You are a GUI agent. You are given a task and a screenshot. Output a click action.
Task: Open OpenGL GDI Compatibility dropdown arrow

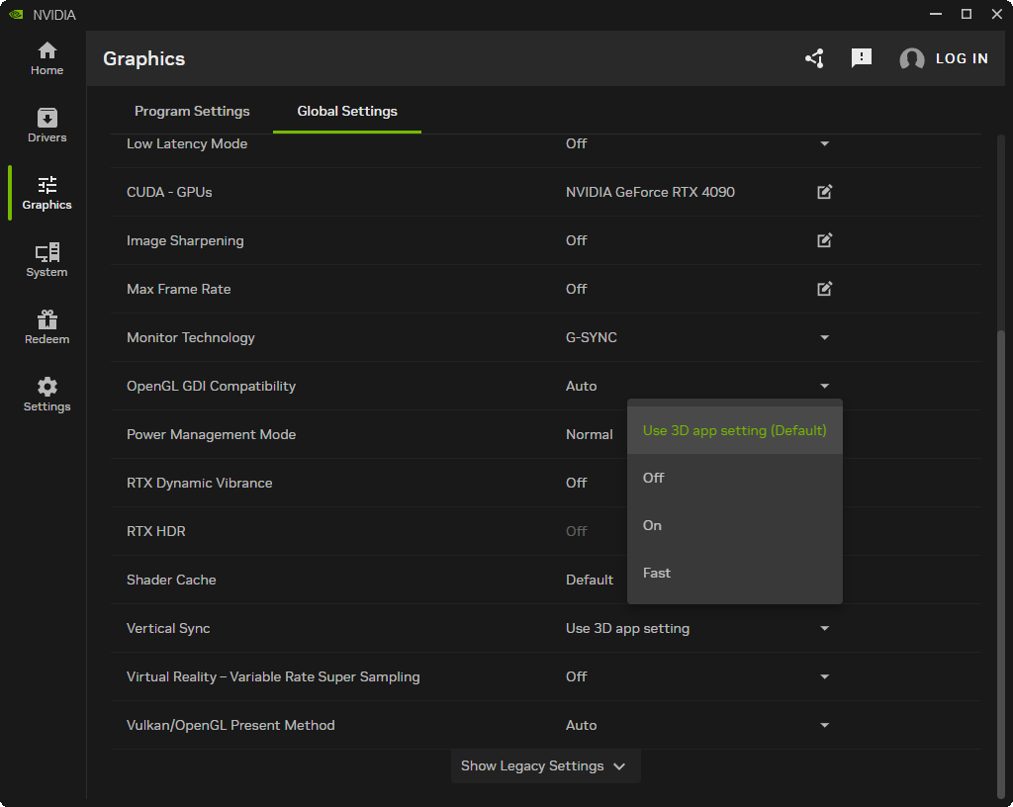pyautogui.click(x=824, y=386)
